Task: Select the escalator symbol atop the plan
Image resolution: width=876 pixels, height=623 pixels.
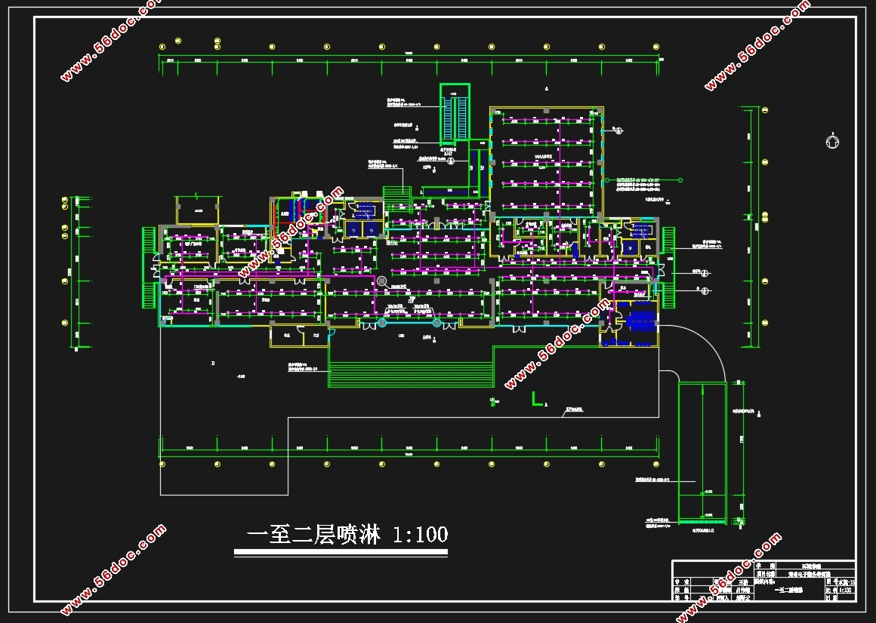Action: click(455, 115)
